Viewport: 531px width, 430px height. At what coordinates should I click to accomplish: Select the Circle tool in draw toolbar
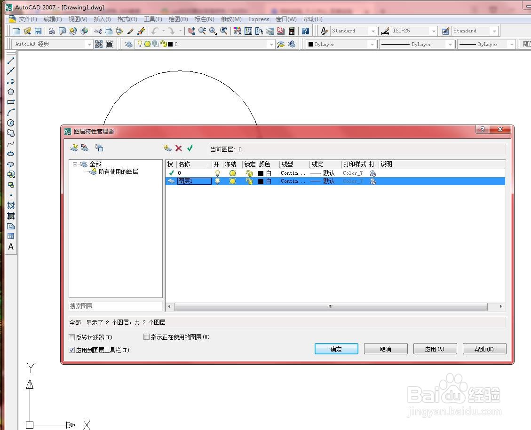coord(11,123)
